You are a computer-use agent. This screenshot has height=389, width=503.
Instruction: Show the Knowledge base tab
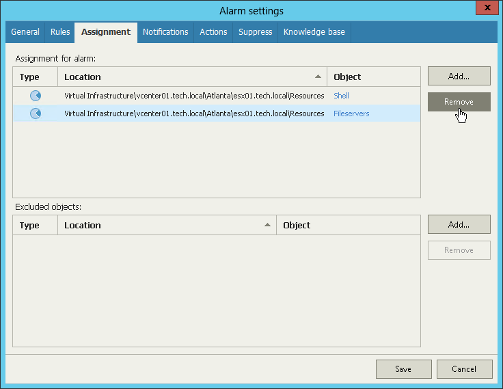tap(314, 32)
